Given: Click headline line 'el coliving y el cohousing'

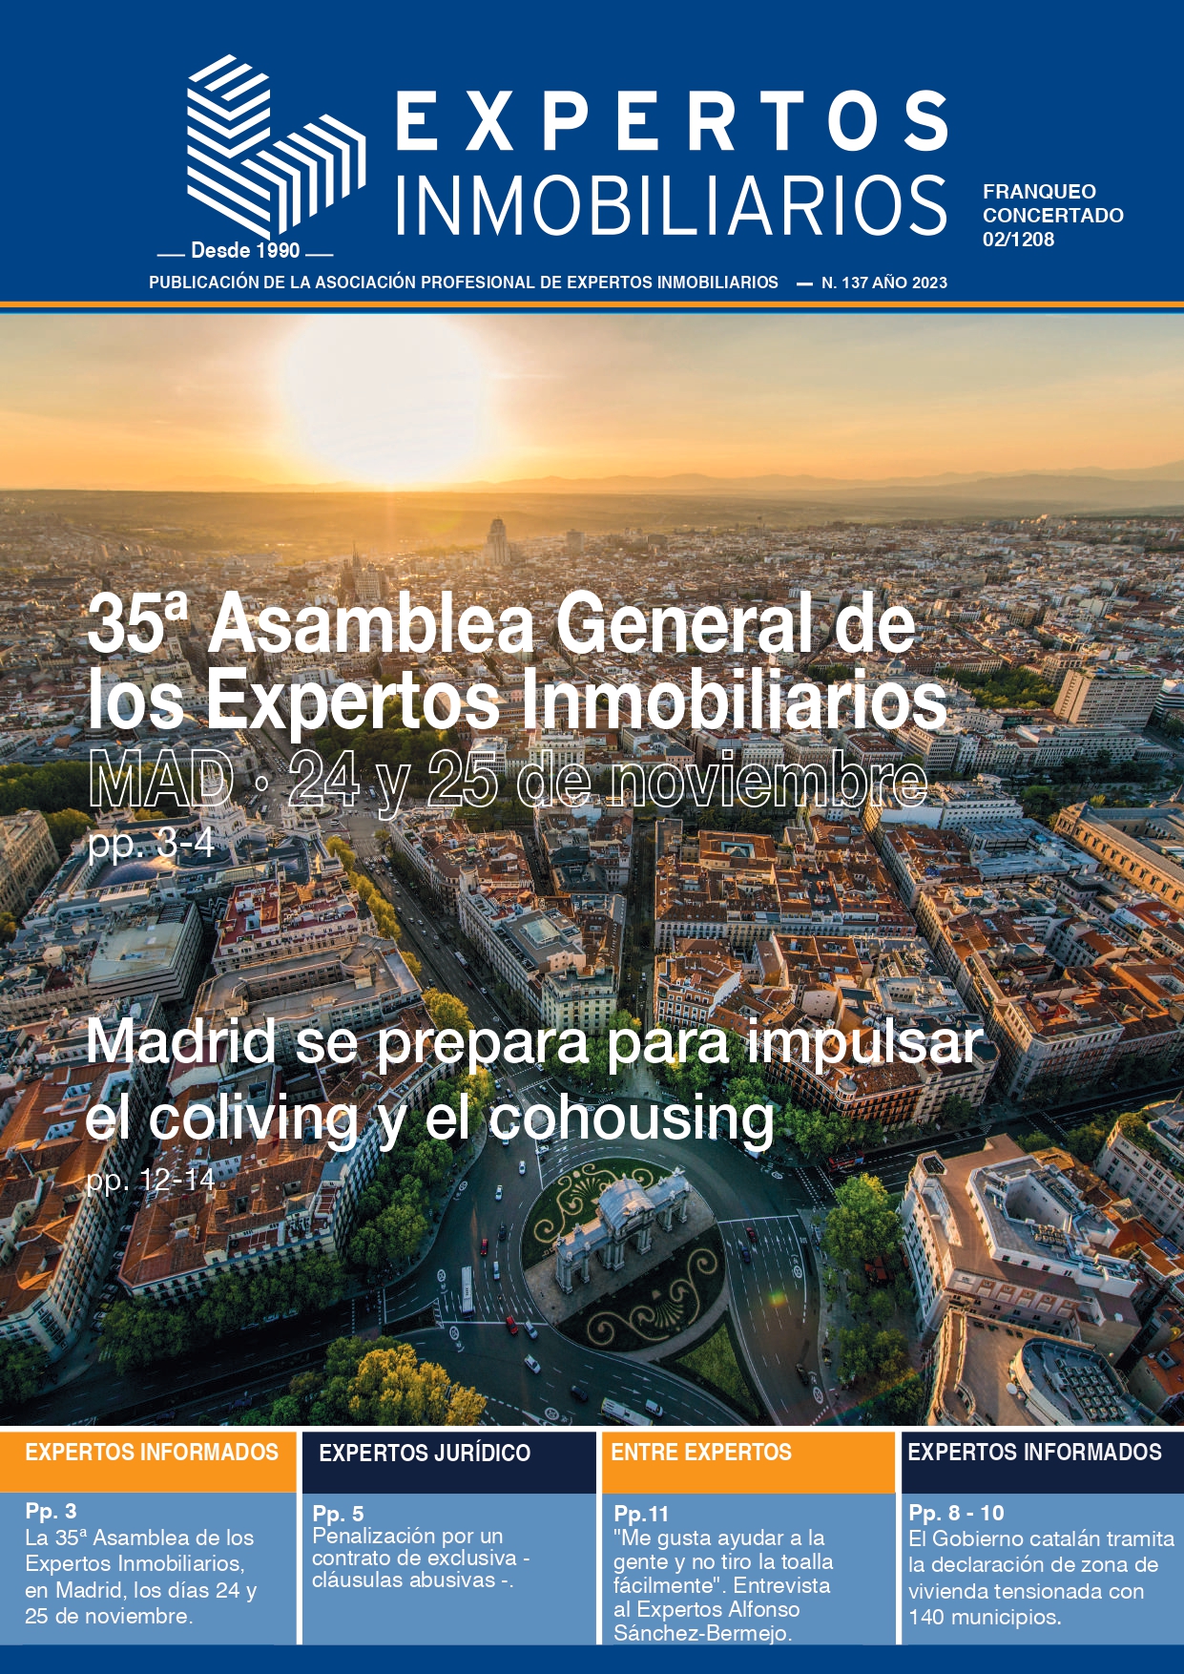Looking at the screenshot, I should (x=430, y=1118).
